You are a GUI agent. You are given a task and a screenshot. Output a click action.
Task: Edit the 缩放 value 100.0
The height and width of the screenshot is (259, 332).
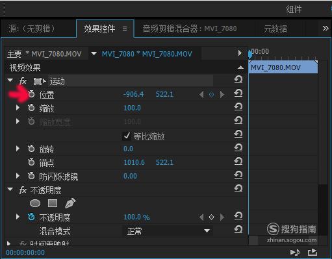point(132,108)
